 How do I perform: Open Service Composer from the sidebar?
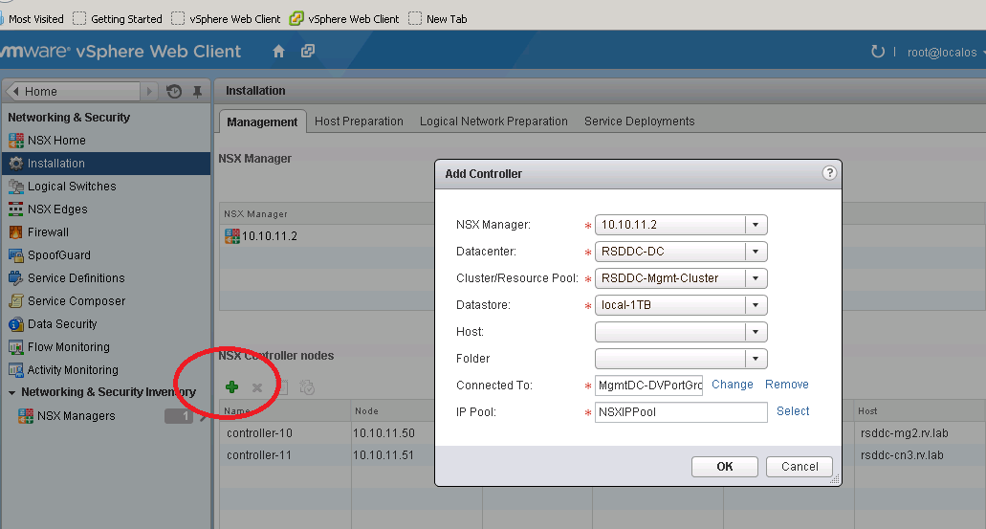point(76,301)
